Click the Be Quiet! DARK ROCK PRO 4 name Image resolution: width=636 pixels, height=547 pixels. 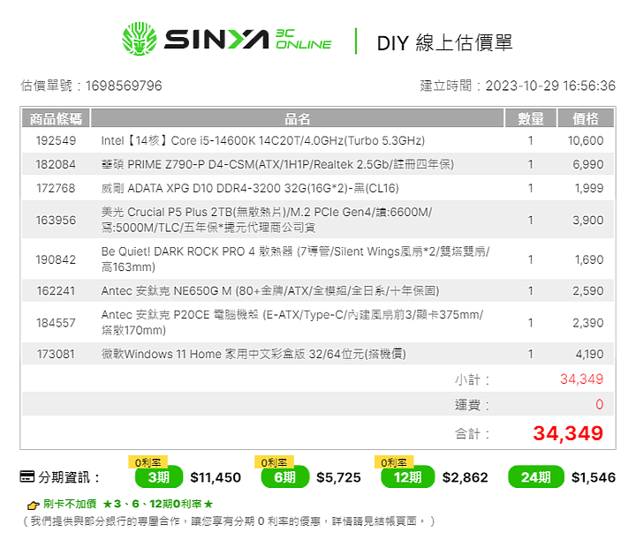295,259
